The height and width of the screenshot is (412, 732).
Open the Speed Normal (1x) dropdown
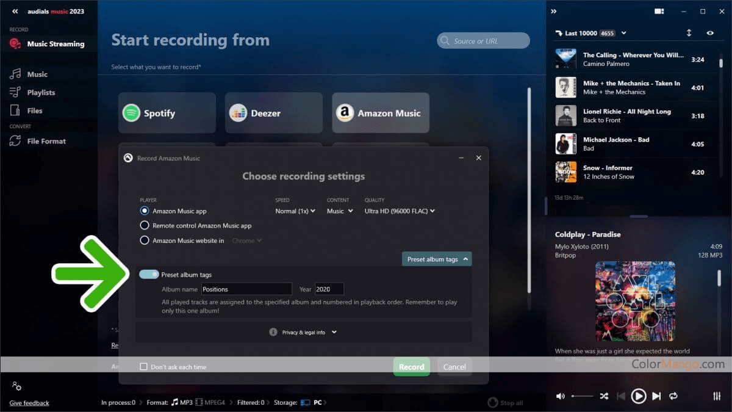tap(295, 211)
